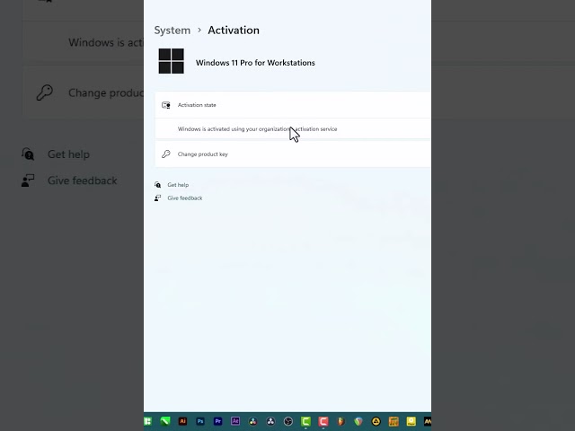
Task: Open the green pen taskbar icon
Action: pyautogui.click(x=165, y=421)
